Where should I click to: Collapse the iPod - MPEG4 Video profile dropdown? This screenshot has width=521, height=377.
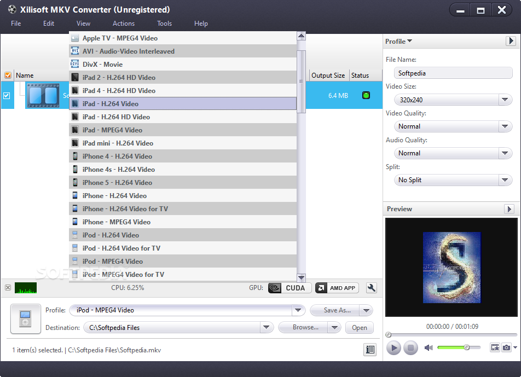pos(298,310)
